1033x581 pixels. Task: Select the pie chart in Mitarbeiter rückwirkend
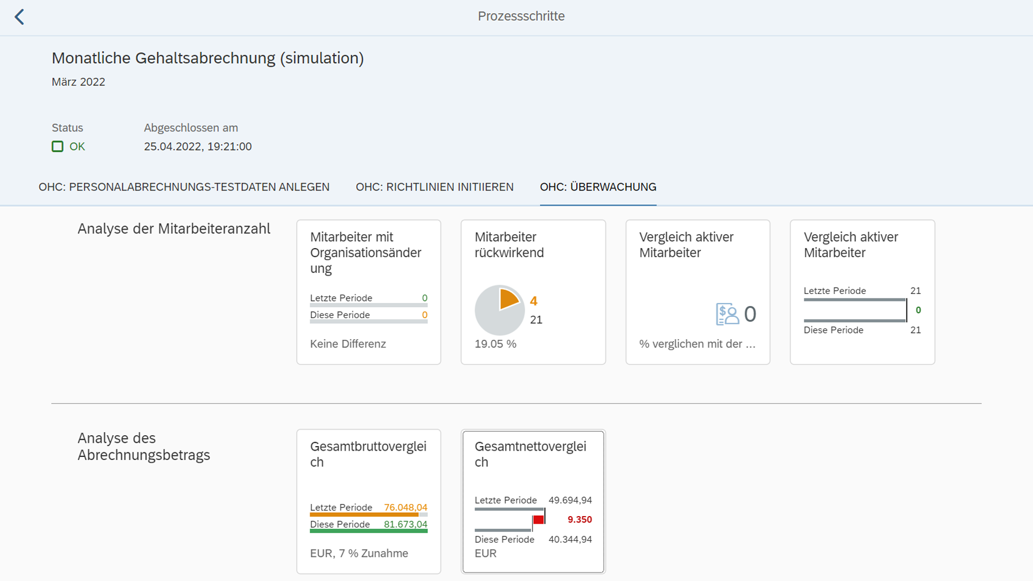(499, 310)
